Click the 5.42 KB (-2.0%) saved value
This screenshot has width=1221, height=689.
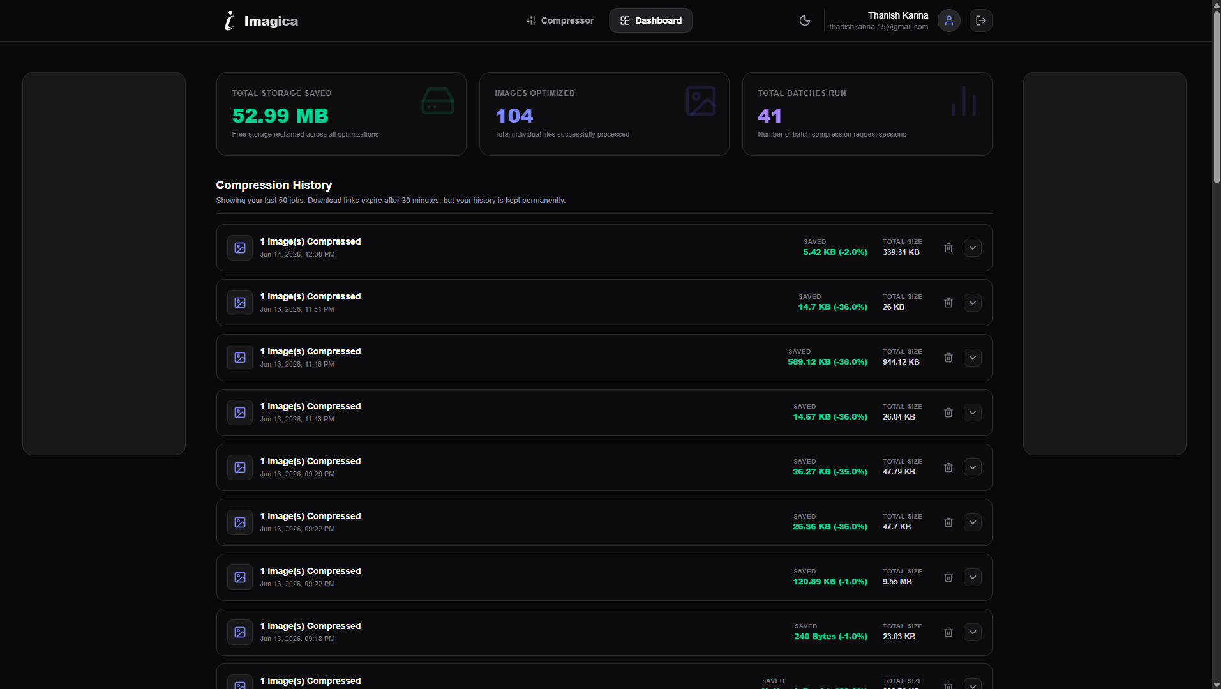[x=835, y=252]
